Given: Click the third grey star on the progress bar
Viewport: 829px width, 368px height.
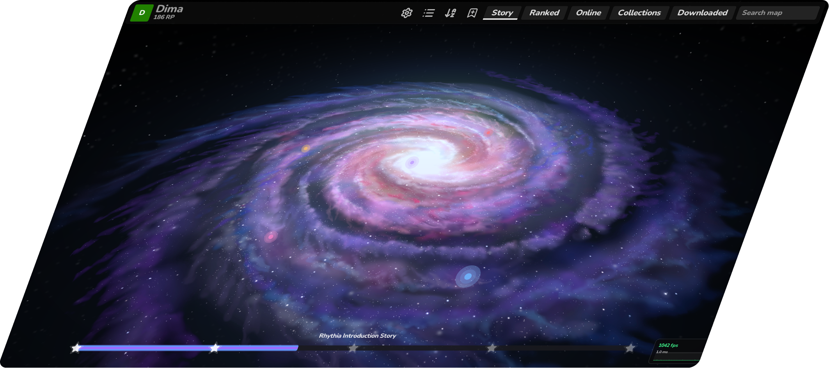Looking at the screenshot, I should (x=353, y=348).
